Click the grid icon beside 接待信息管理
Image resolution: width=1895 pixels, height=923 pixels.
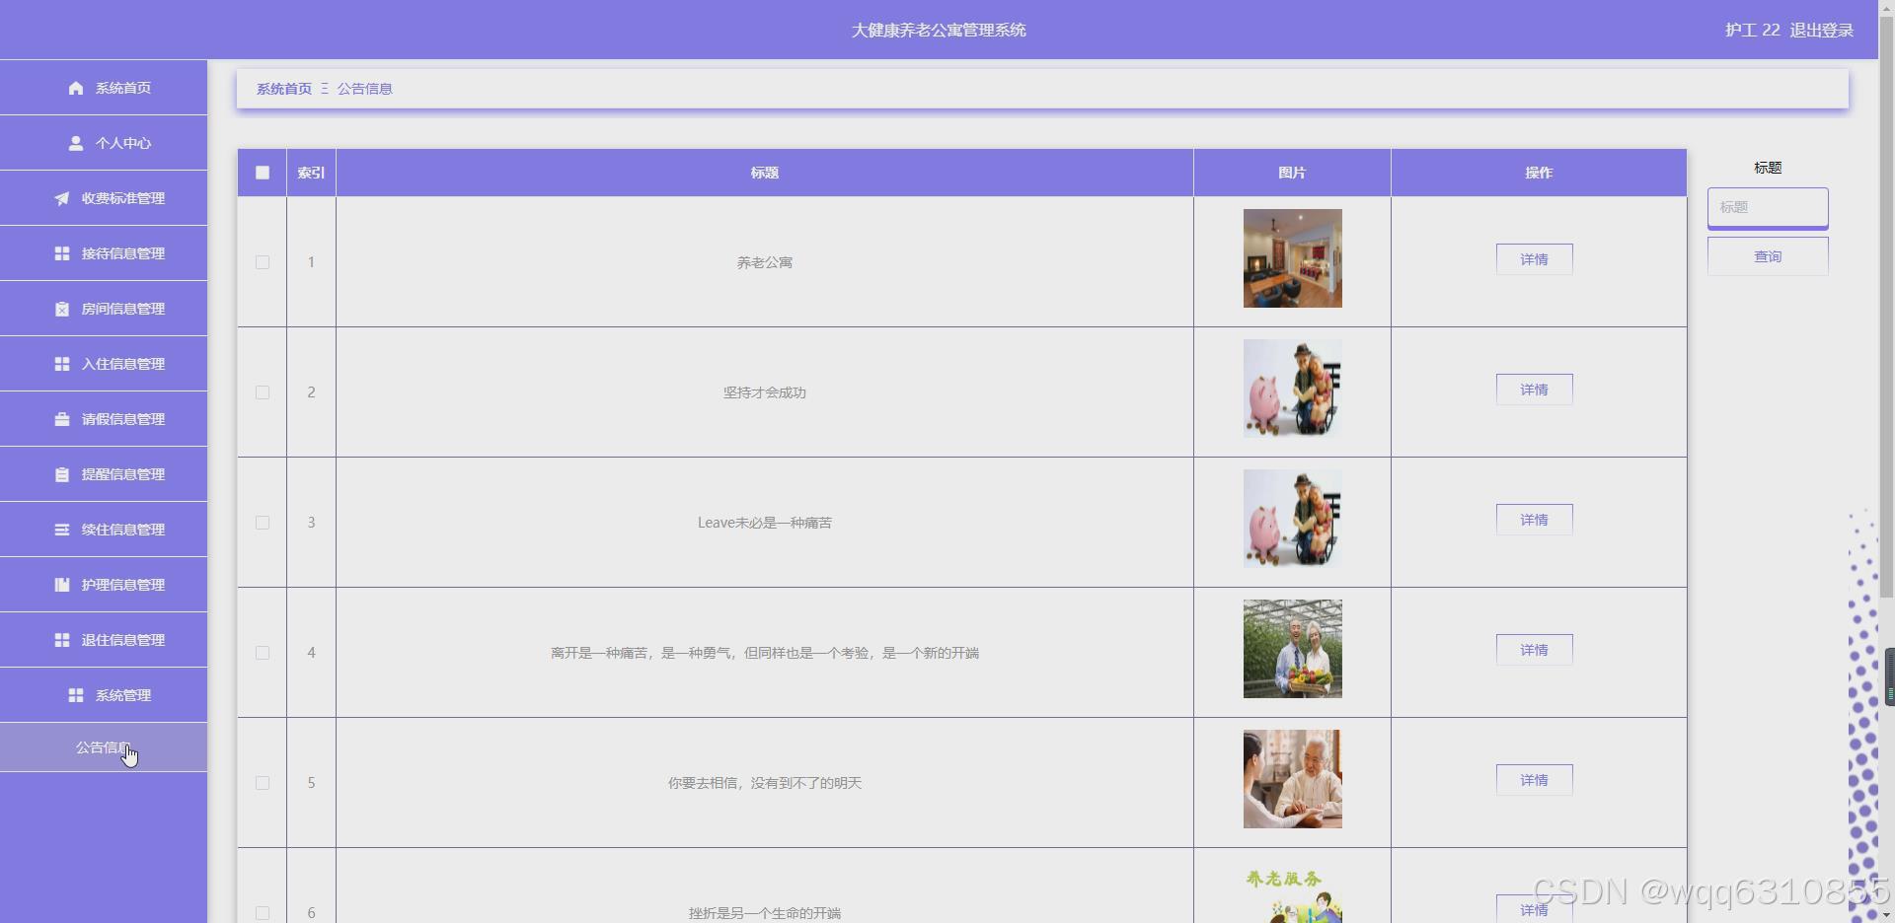62,253
